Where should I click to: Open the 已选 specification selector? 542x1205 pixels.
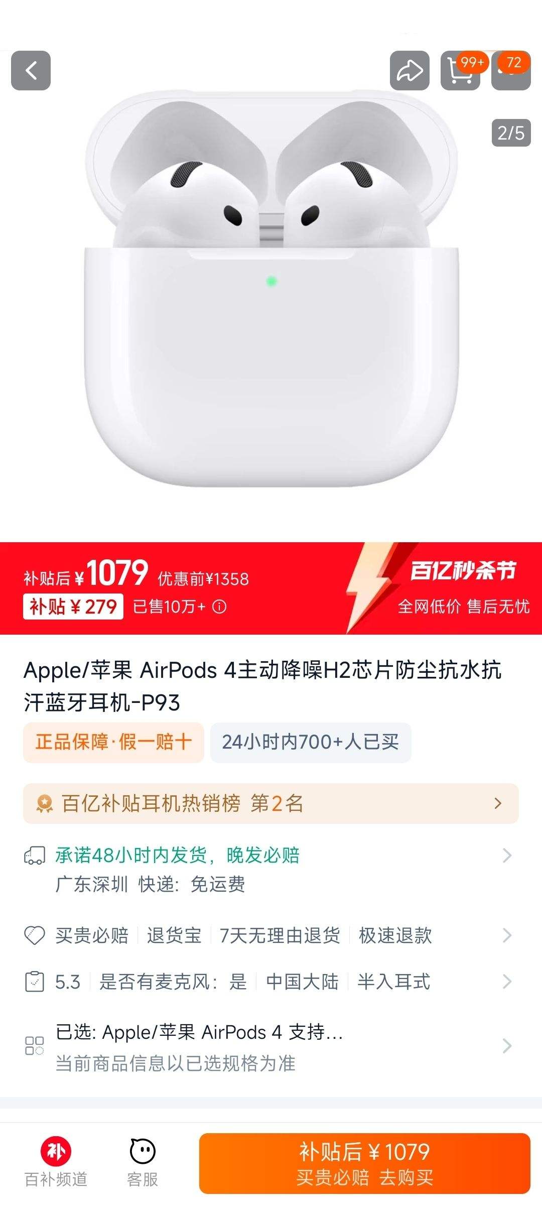click(x=271, y=1047)
